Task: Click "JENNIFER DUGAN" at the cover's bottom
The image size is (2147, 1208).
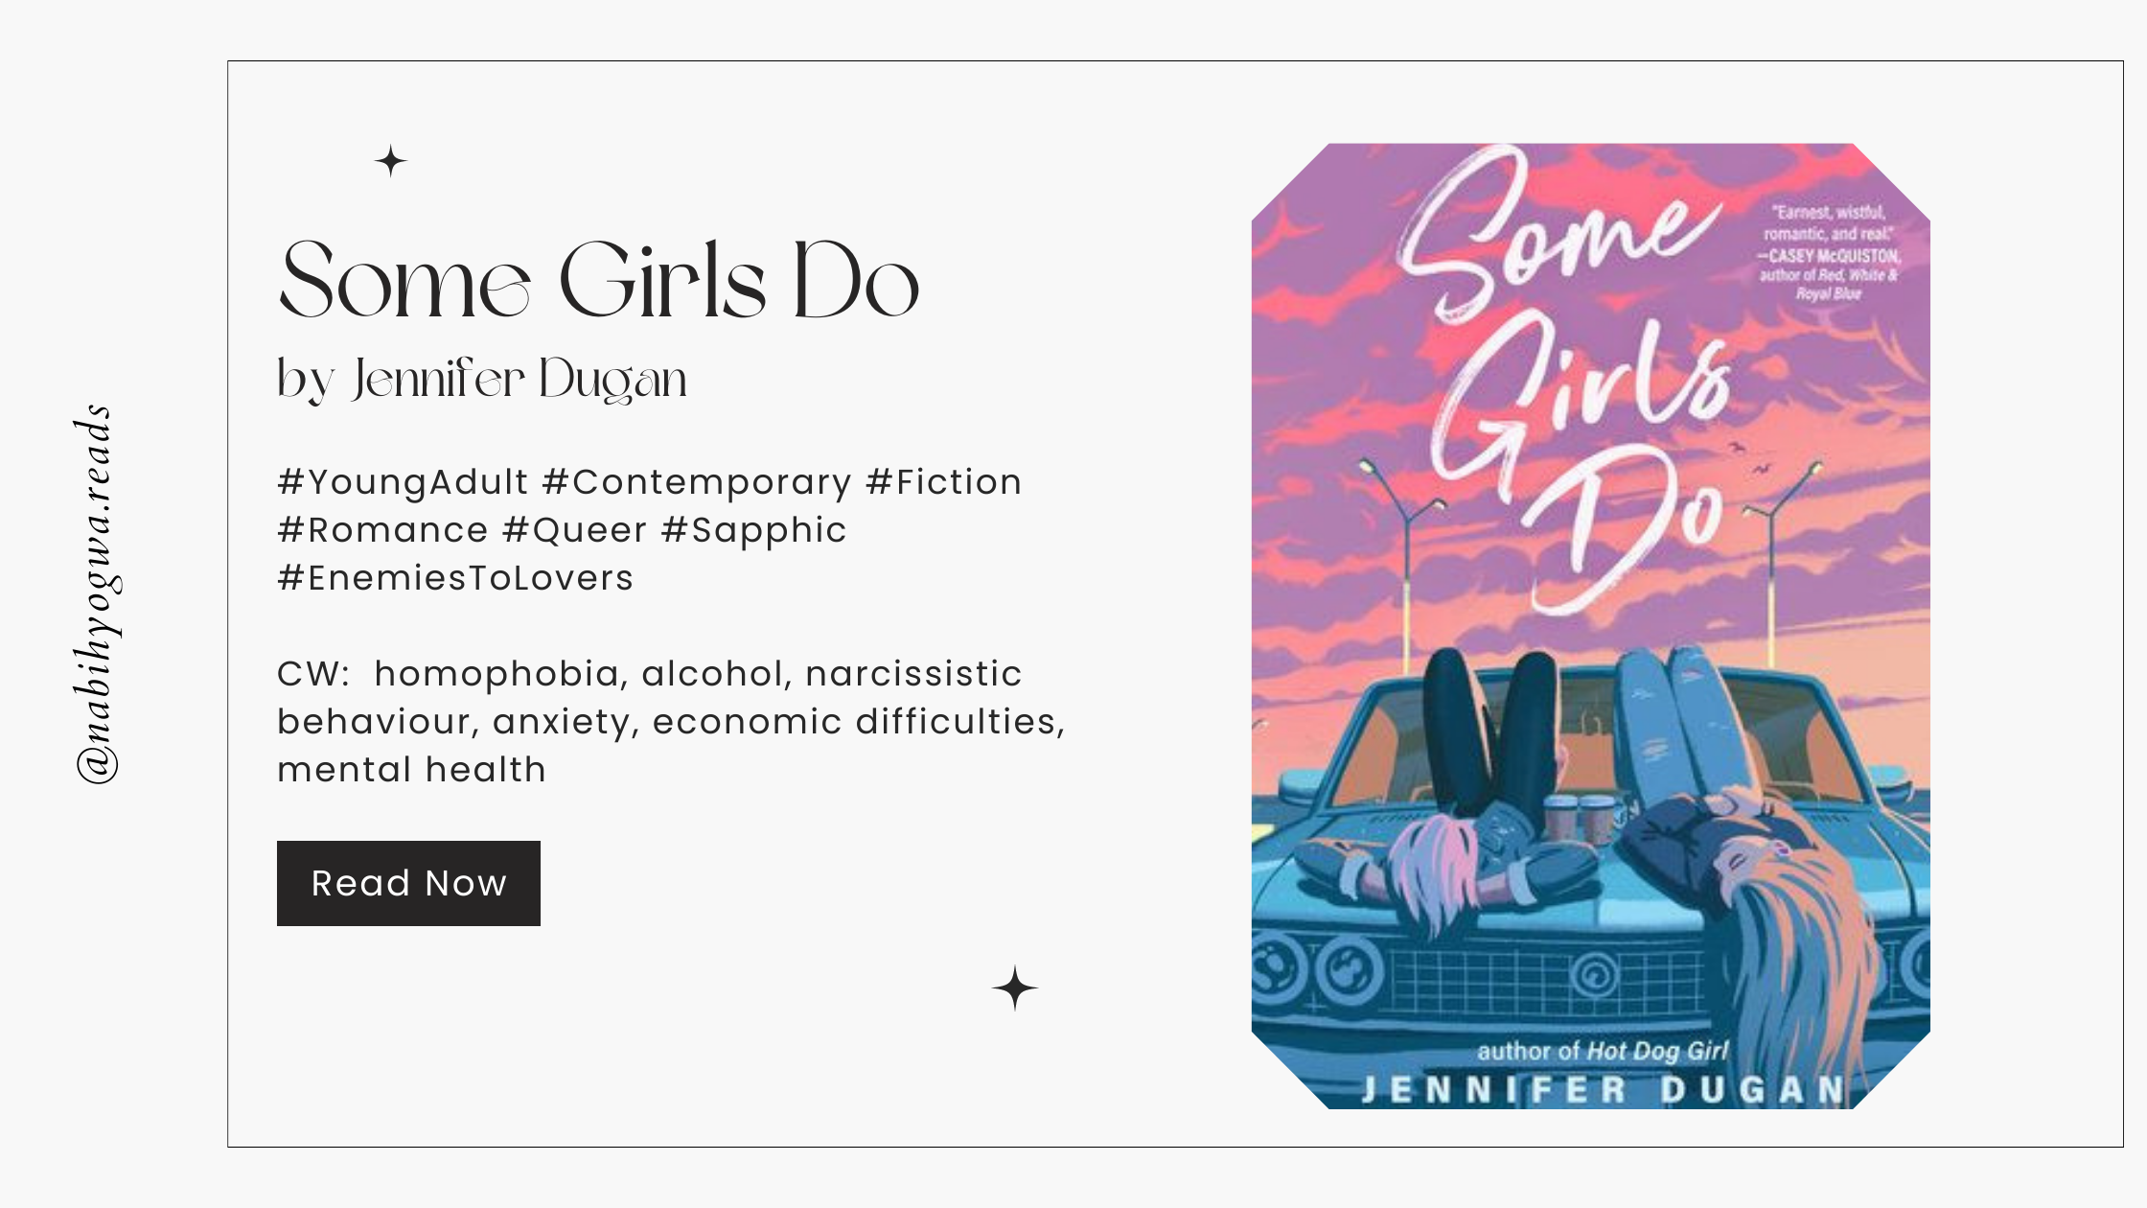Action: pos(1603,1090)
